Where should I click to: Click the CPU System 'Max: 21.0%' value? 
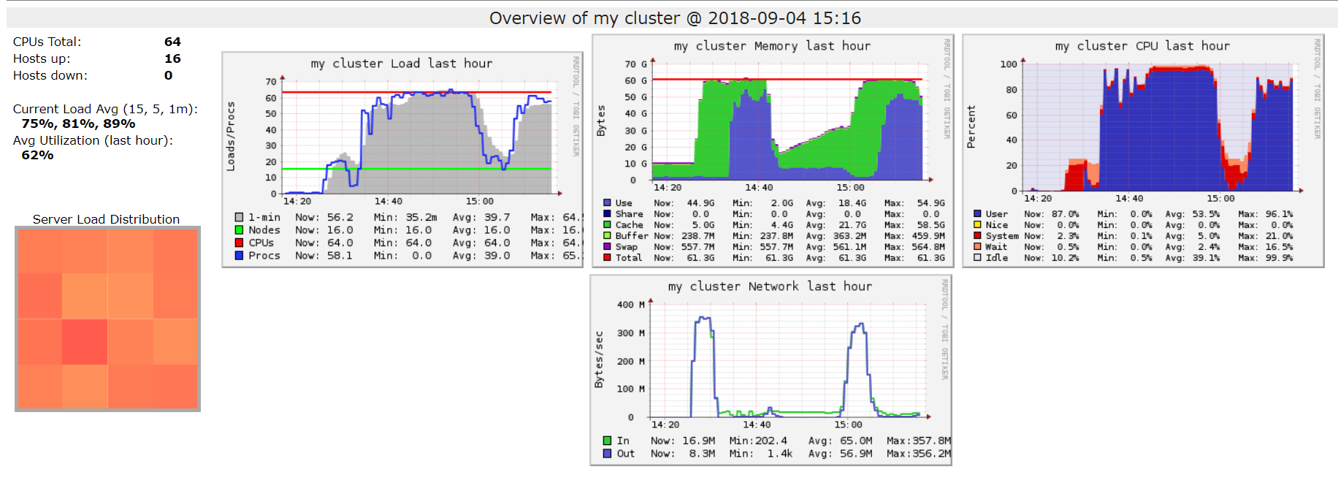1266,236
